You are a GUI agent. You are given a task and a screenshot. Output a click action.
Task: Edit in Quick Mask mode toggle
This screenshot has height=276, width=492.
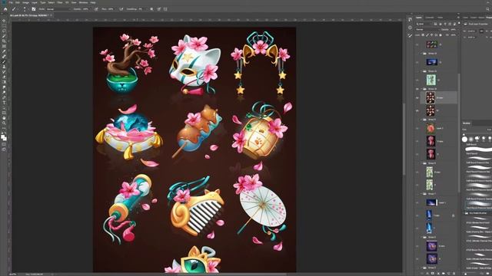point(4,144)
